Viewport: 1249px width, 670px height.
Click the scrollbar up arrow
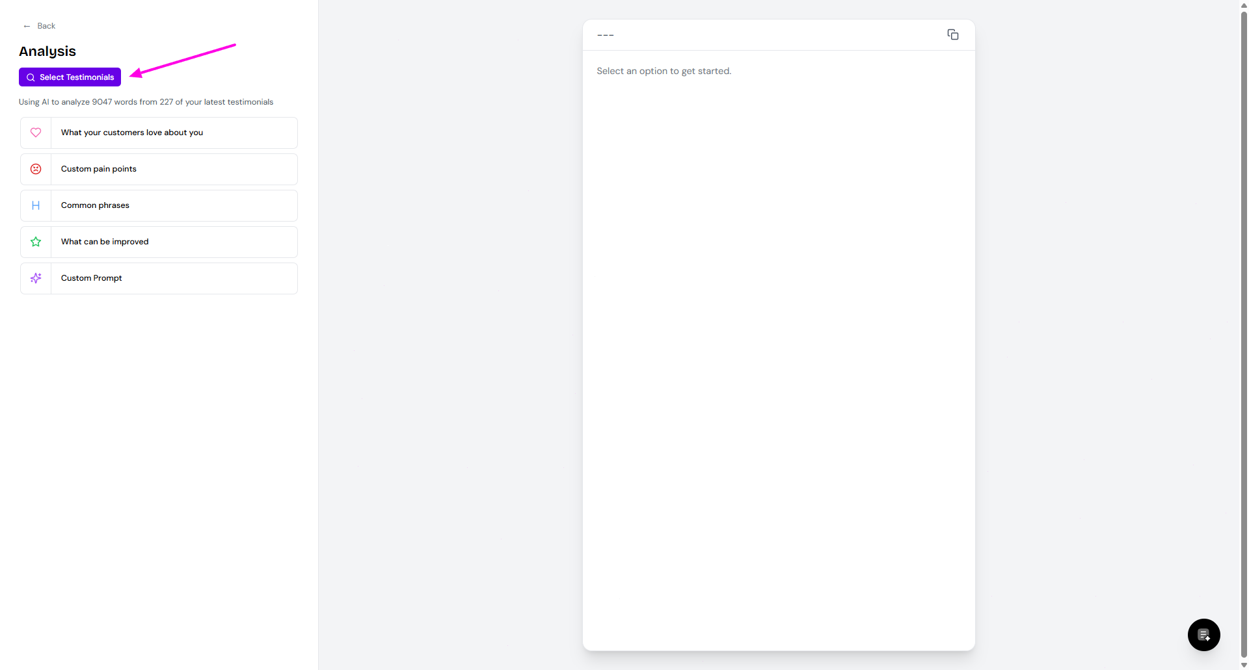[x=1244, y=5]
